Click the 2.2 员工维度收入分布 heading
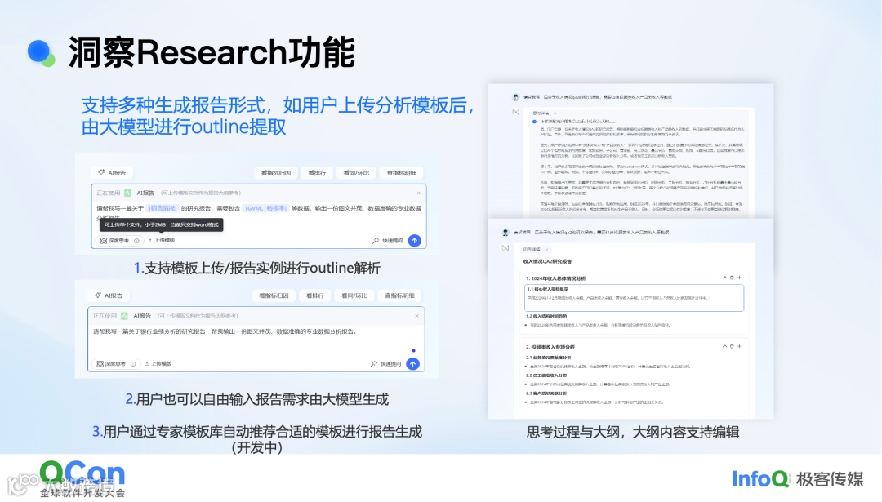Viewport: 882px width, 502px height. click(546, 375)
